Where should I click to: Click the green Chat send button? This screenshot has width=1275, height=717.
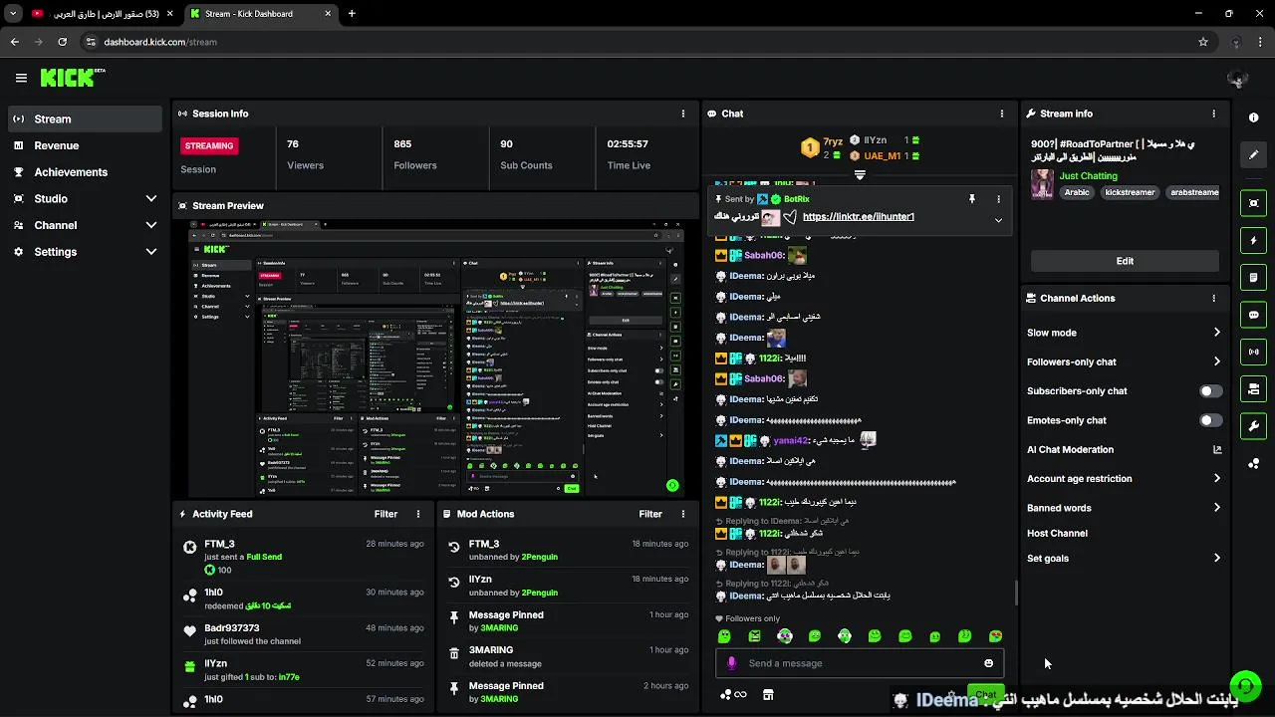click(985, 694)
